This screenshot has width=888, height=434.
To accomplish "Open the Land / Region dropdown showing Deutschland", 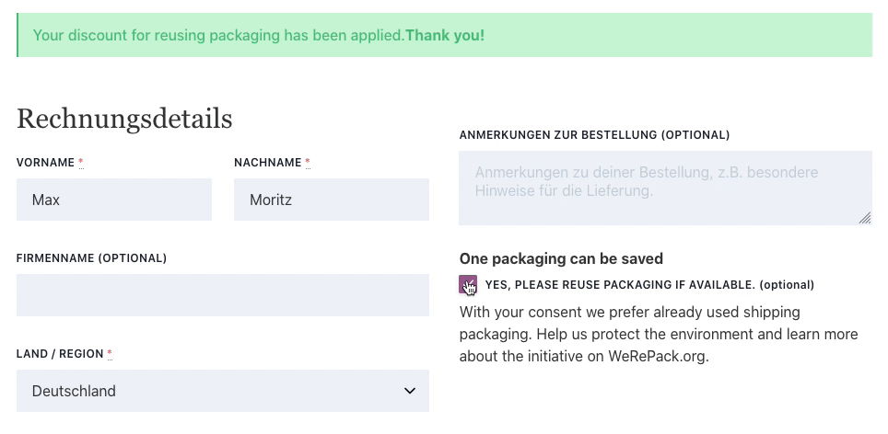I will tap(223, 391).
